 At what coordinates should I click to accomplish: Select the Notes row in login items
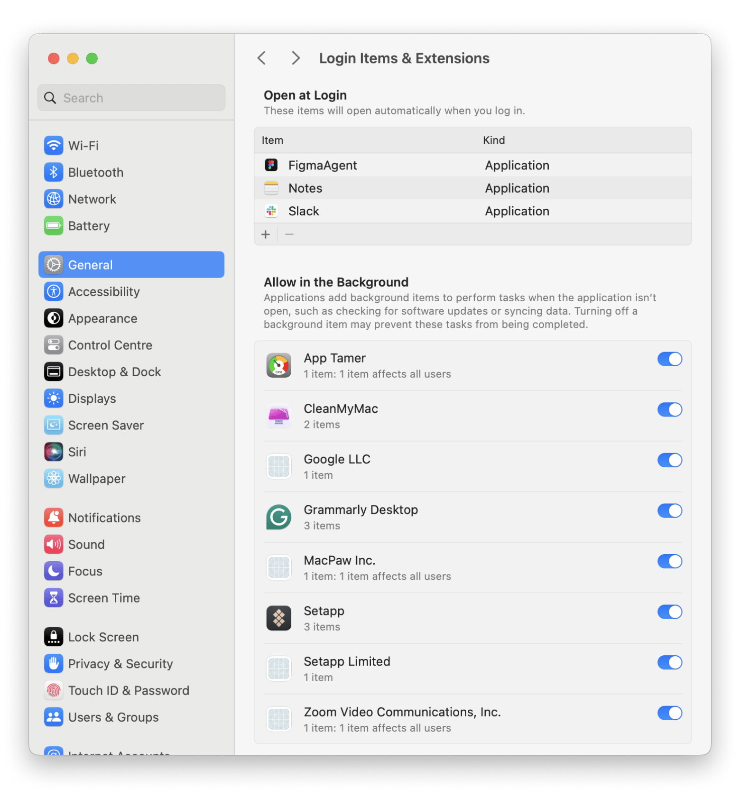(473, 188)
